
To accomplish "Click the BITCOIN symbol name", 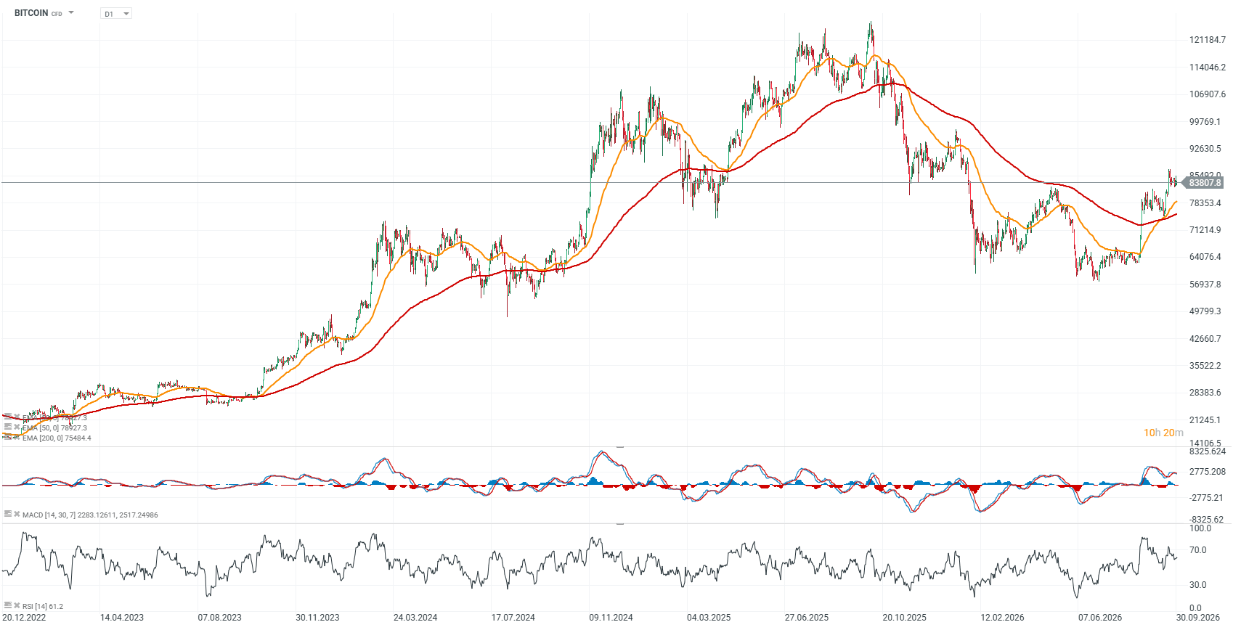I will pyautogui.click(x=31, y=13).
